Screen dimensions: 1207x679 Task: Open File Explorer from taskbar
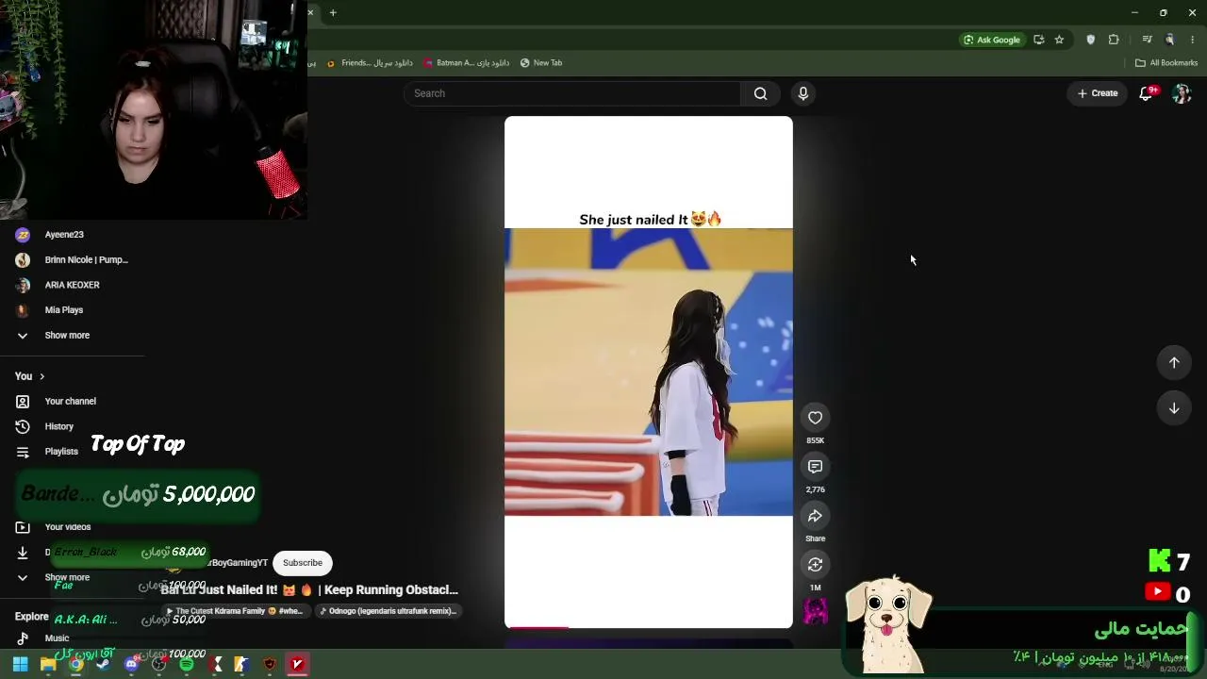click(x=47, y=665)
